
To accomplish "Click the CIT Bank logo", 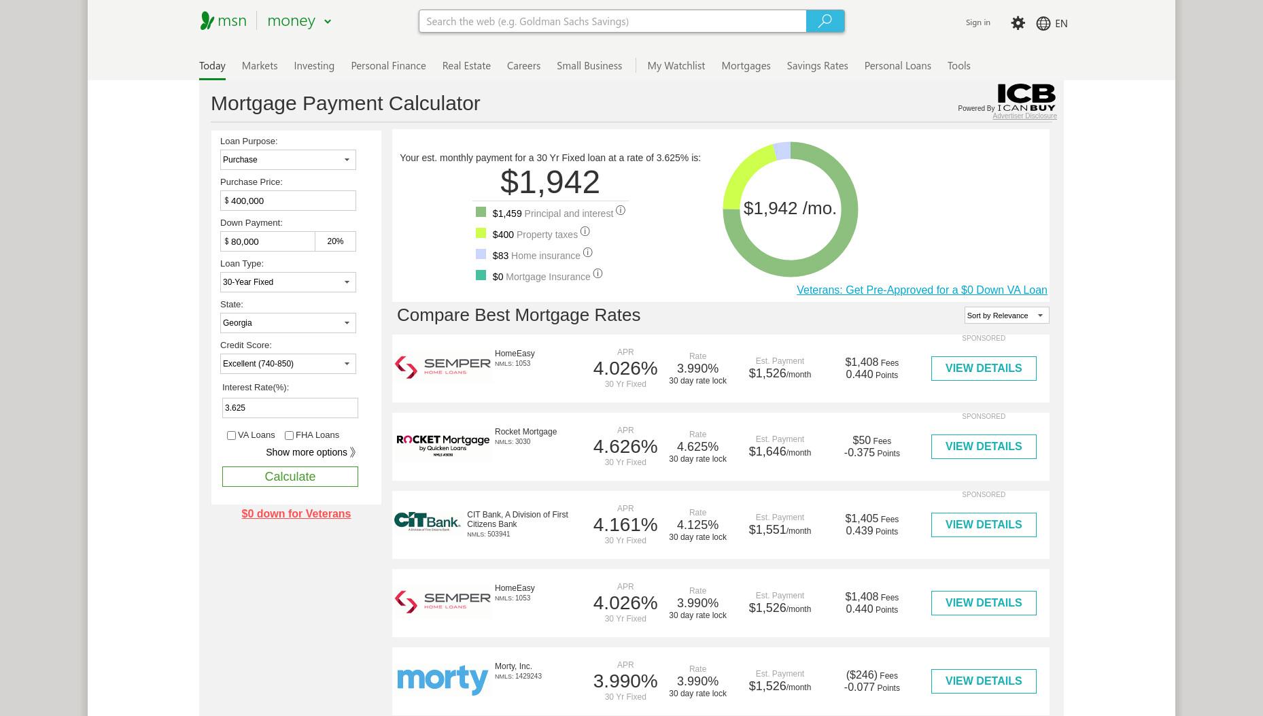I will click(x=428, y=522).
